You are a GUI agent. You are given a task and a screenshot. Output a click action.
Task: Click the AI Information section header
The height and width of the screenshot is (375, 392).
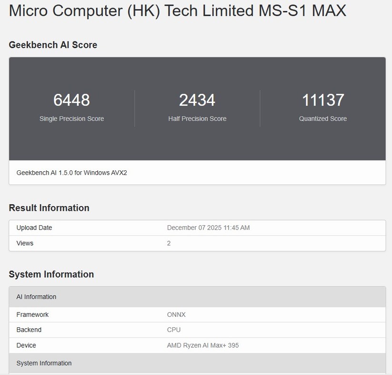tap(36, 297)
